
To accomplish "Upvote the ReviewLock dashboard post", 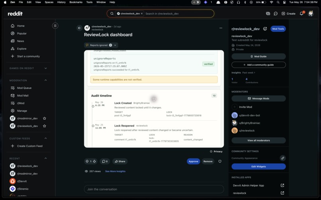I will [87, 162].
